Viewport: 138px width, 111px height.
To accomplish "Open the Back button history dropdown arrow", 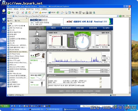I will pos(15,12).
